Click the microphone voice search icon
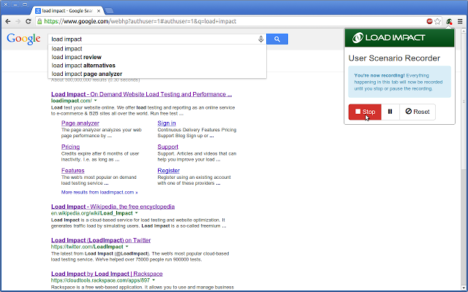The image size is (468, 292). tap(260, 39)
